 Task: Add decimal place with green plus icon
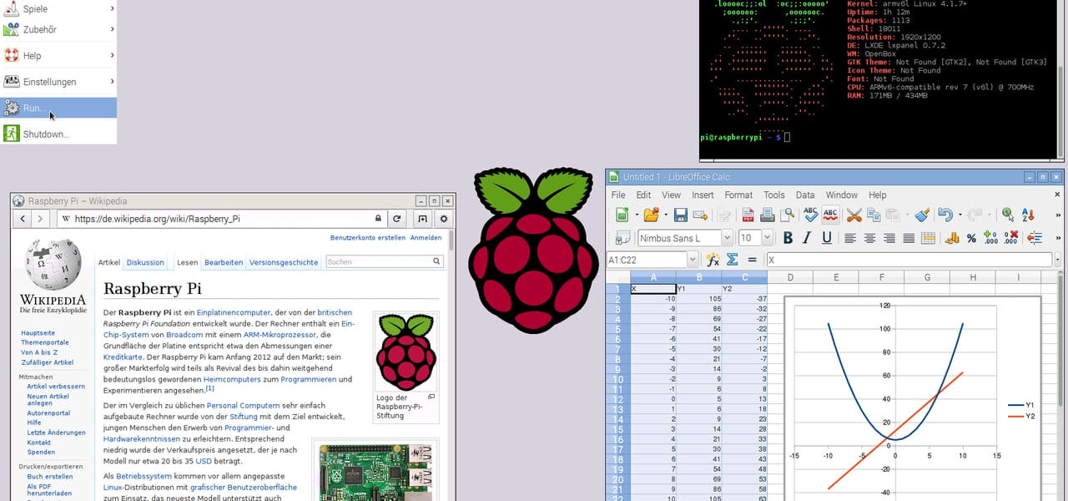click(x=990, y=238)
